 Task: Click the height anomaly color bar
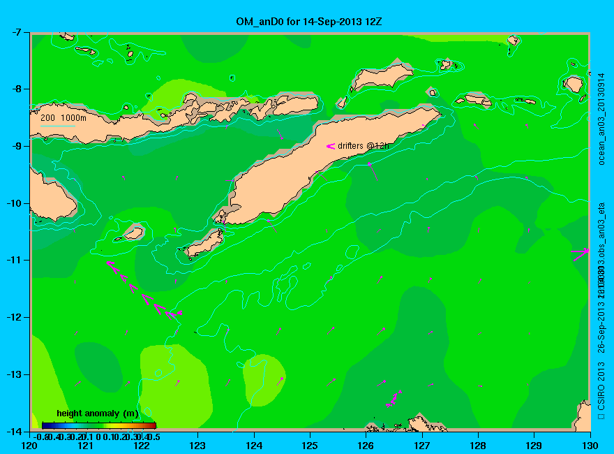(x=99, y=425)
